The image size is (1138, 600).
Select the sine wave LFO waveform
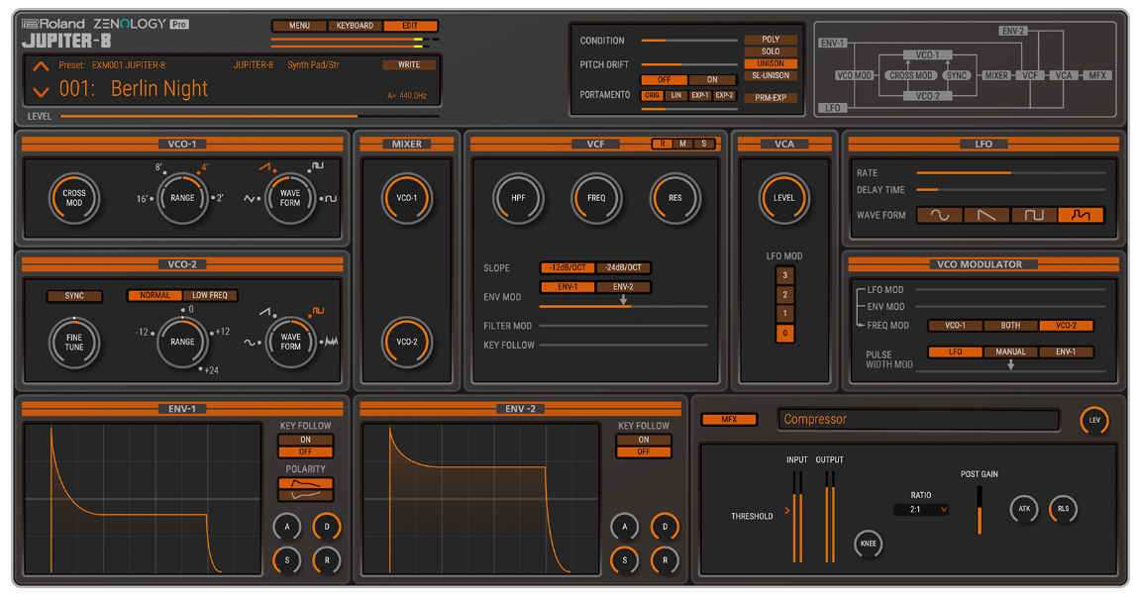coord(940,215)
